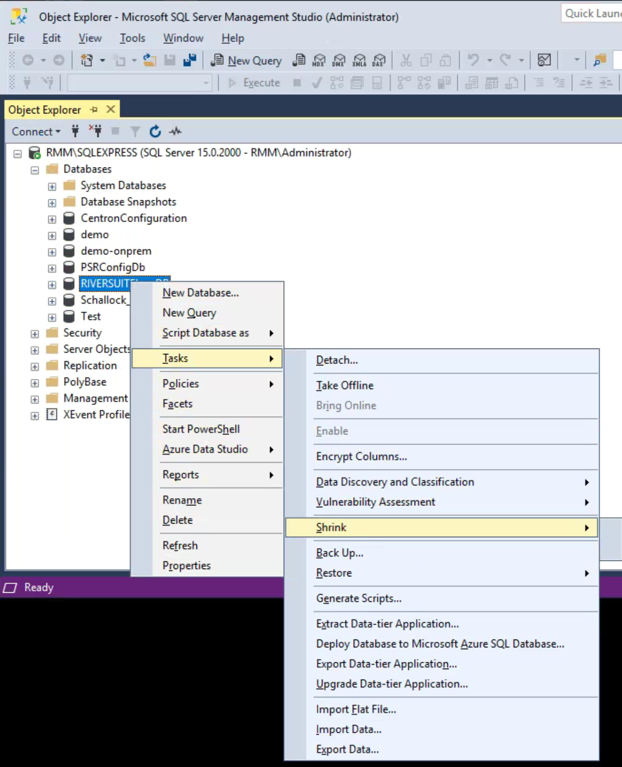Viewport: 622px width, 767px height.
Task: Choose Take Offline
Action: coord(442,386)
